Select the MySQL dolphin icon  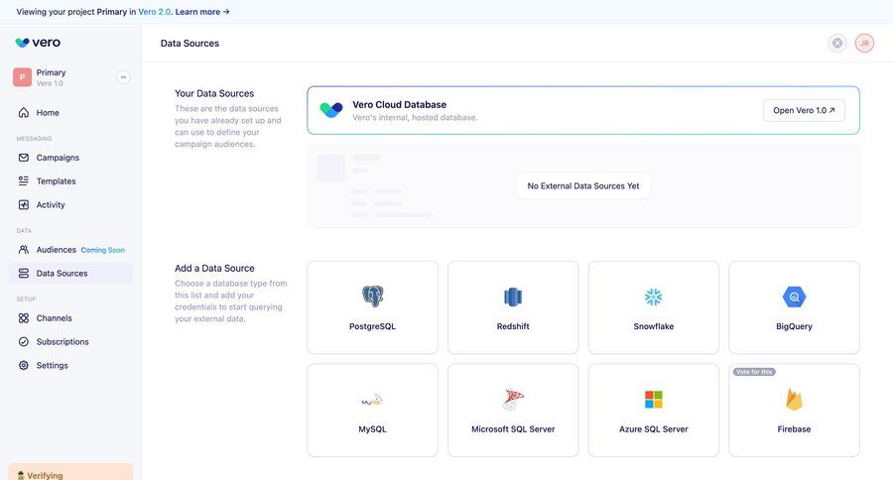372,400
